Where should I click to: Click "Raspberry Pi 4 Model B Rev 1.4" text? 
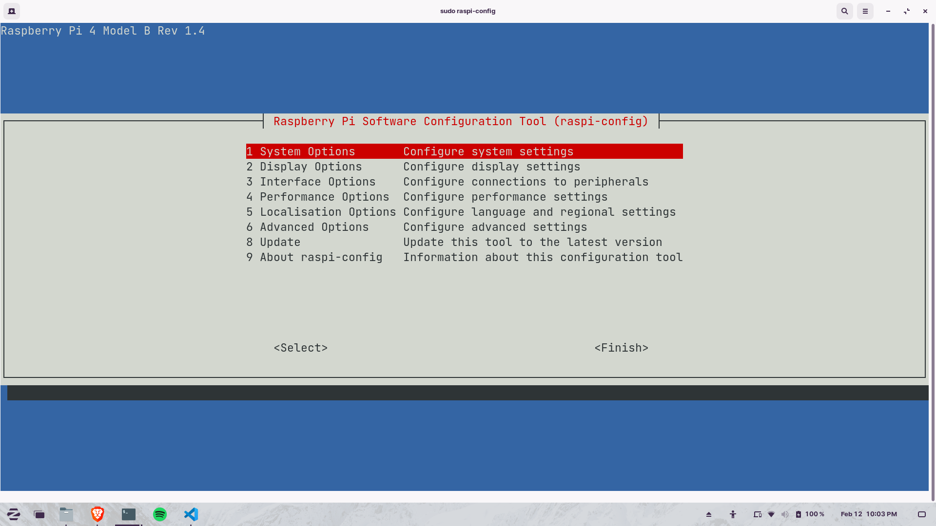(x=103, y=31)
